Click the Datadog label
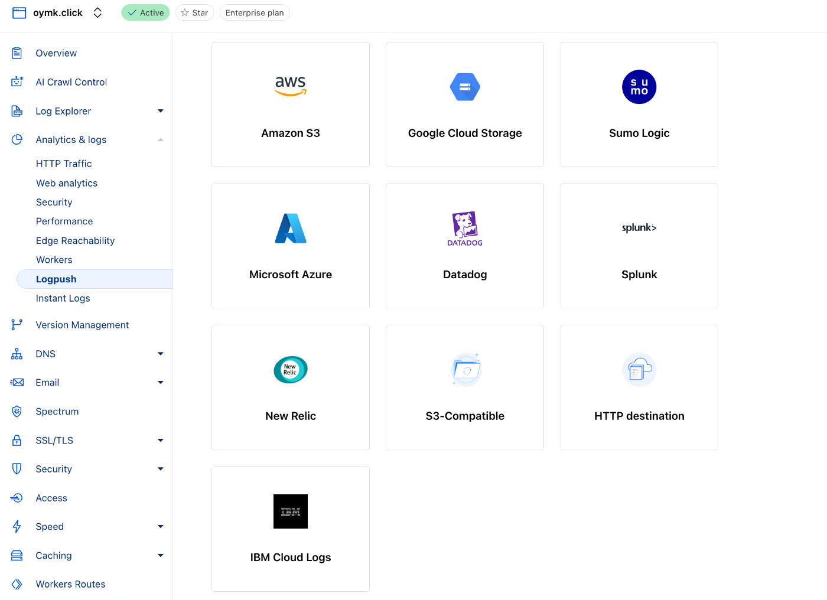 [x=465, y=275]
